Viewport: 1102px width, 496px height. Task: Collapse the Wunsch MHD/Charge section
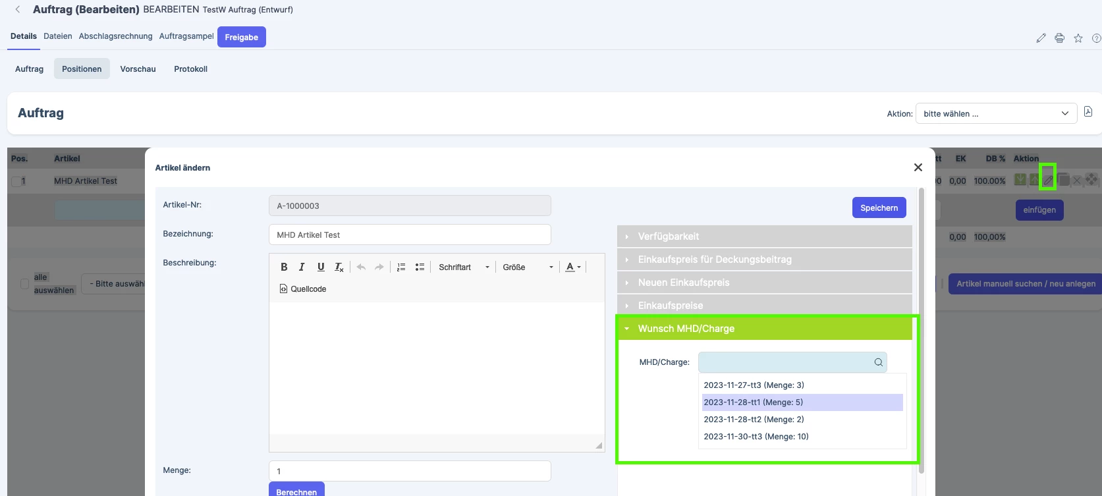coord(765,329)
